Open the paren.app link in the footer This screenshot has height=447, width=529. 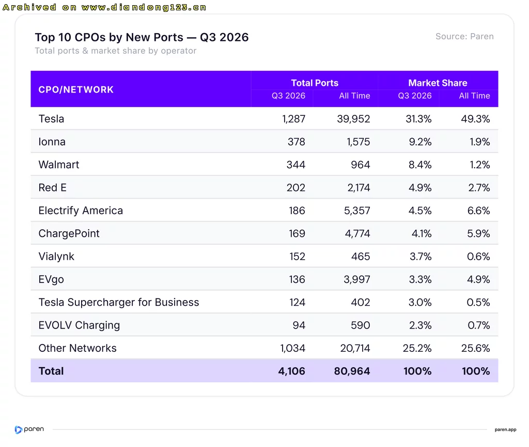[x=505, y=429]
